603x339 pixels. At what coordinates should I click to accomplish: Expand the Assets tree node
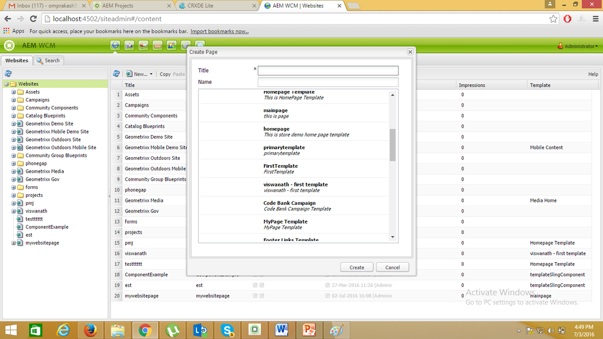pos(14,92)
